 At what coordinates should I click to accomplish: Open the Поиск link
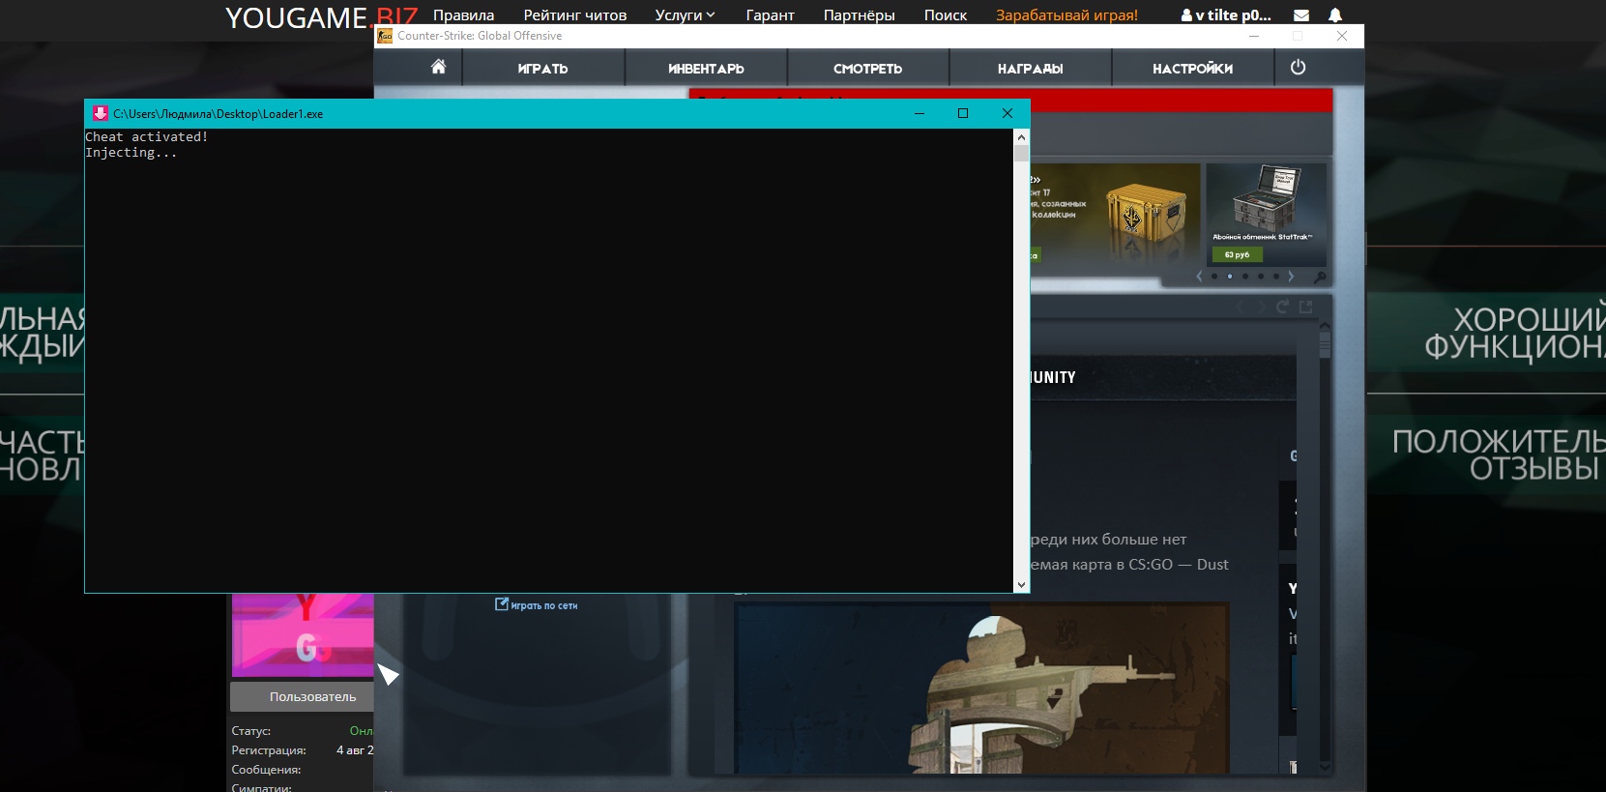tap(946, 15)
